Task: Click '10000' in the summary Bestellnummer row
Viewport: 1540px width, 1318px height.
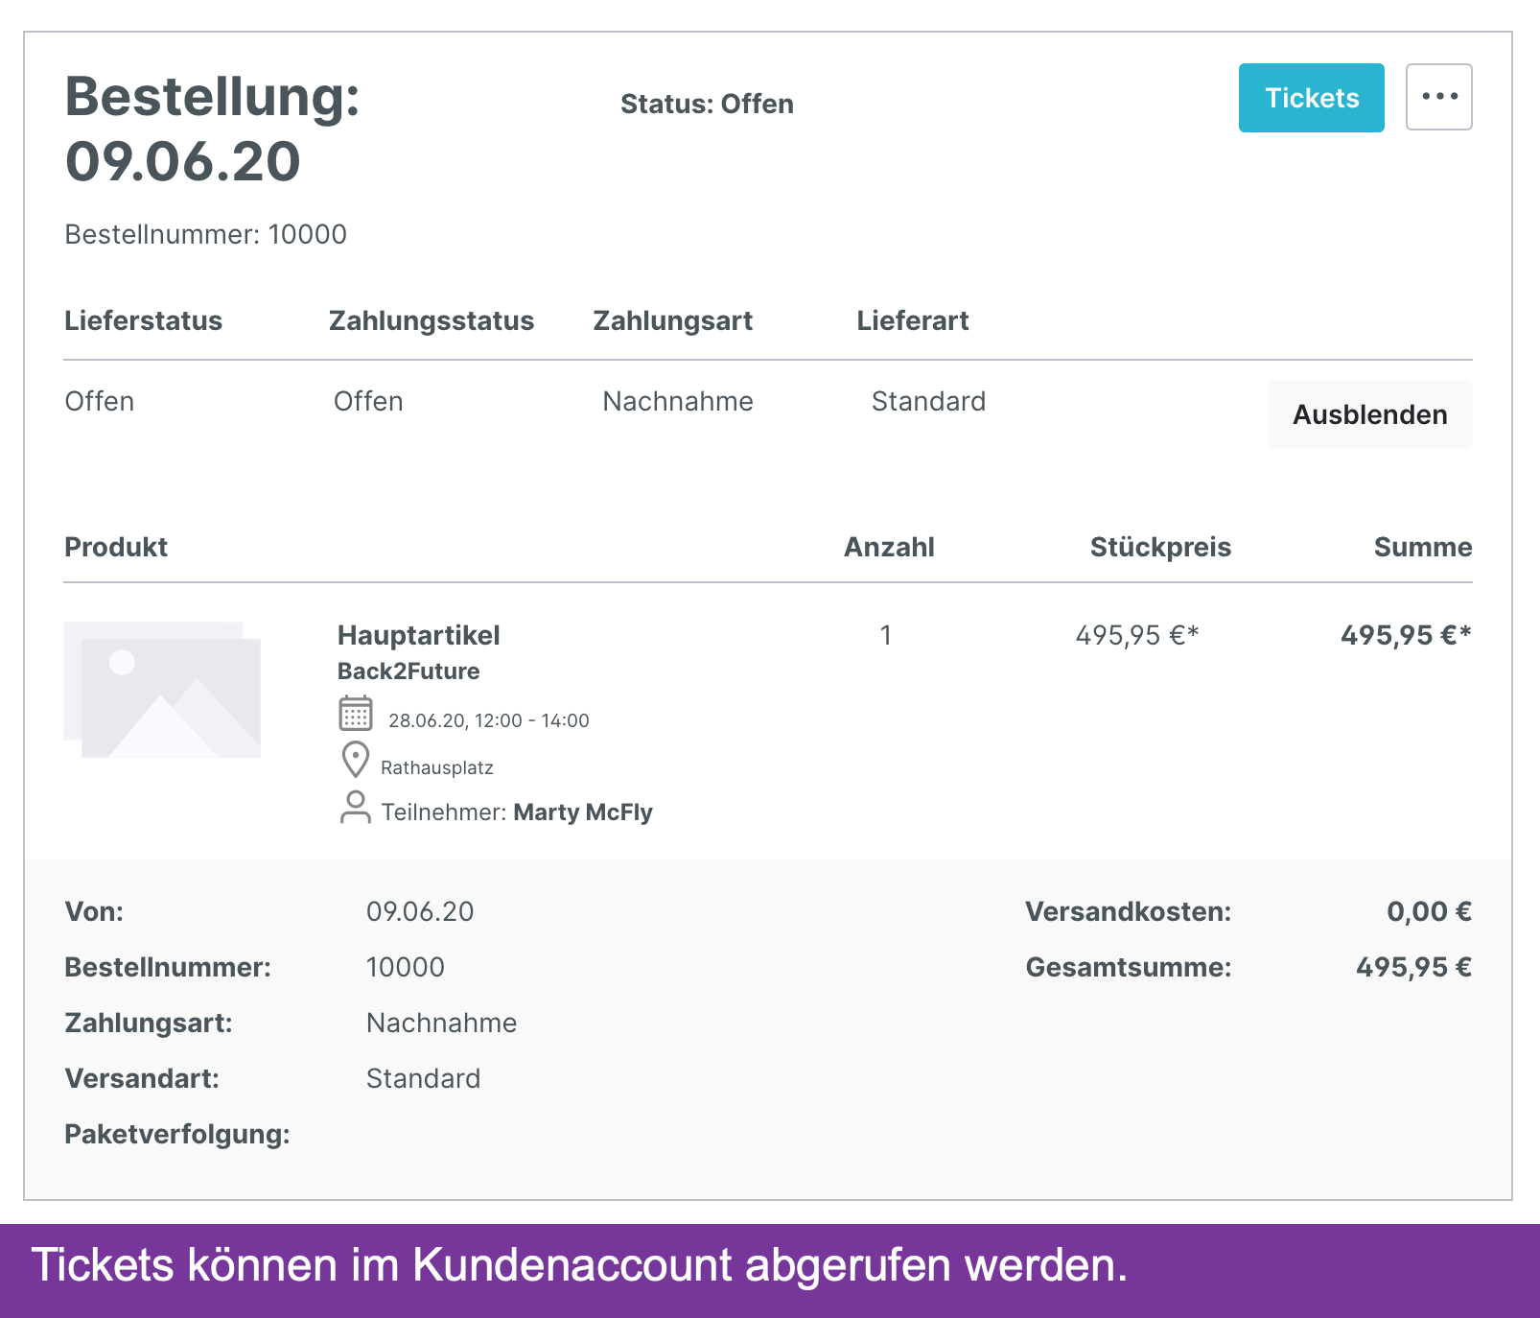Action: 406,967
